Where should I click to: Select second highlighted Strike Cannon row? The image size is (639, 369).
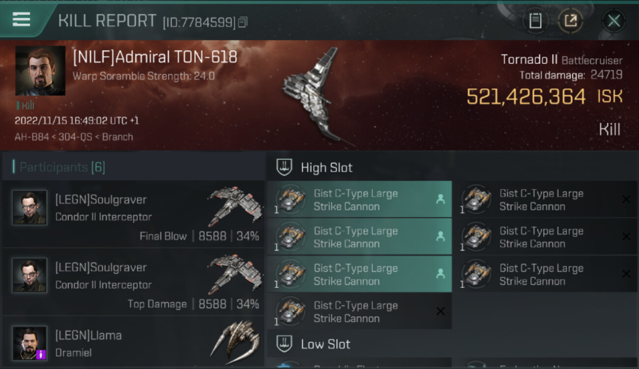click(x=359, y=237)
